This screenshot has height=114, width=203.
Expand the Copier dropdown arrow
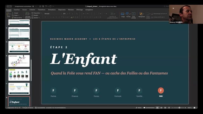19,16
